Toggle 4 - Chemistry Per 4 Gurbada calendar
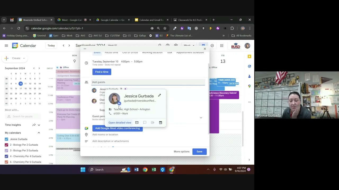This screenshot has height=190, width=339. tap(6, 156)
